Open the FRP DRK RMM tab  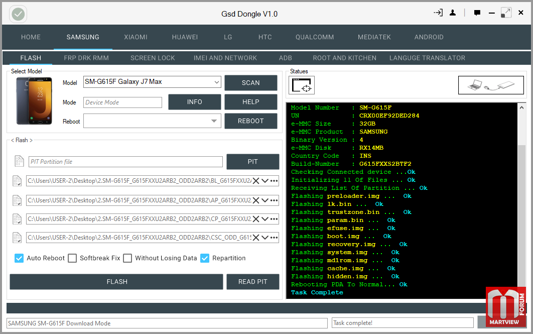86,58
